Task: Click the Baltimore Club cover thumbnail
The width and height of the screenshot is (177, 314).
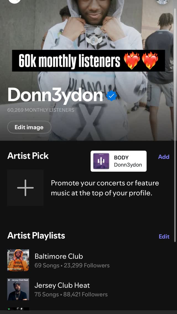Action: (18, 260)
